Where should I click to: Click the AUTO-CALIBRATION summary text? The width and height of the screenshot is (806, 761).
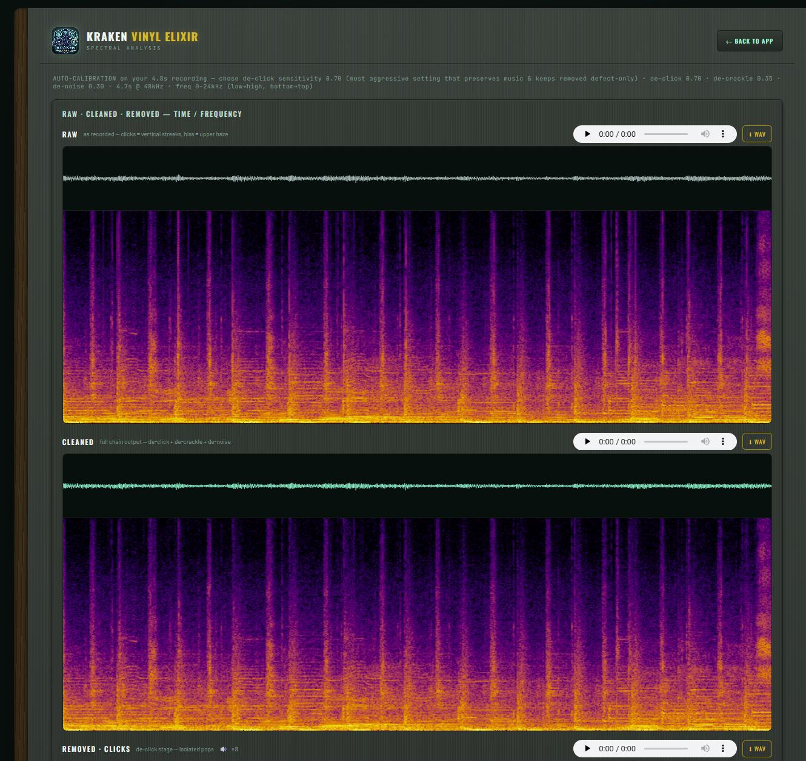click(416, 82)
